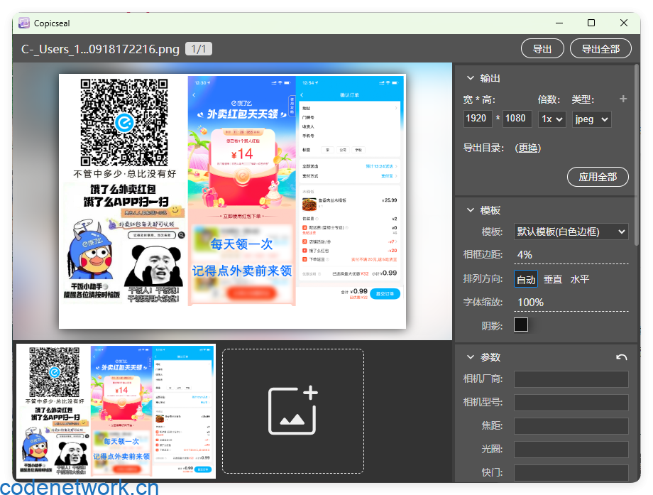Screen dimensions: 653x495
Task: Select the image thumbnail in the filmstrip
Action: [x=116, y=410]
